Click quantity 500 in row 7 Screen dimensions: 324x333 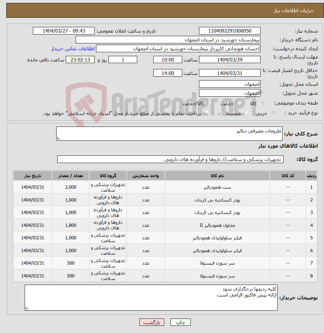[x=71, y=263]
